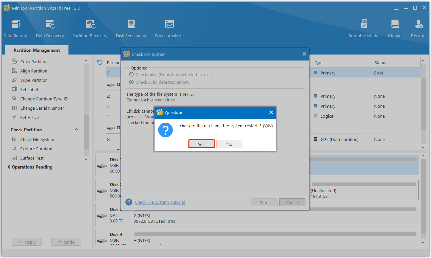Open Data Backup tool
This screenshot has width=431, height=258.
(x=15, y=29)
